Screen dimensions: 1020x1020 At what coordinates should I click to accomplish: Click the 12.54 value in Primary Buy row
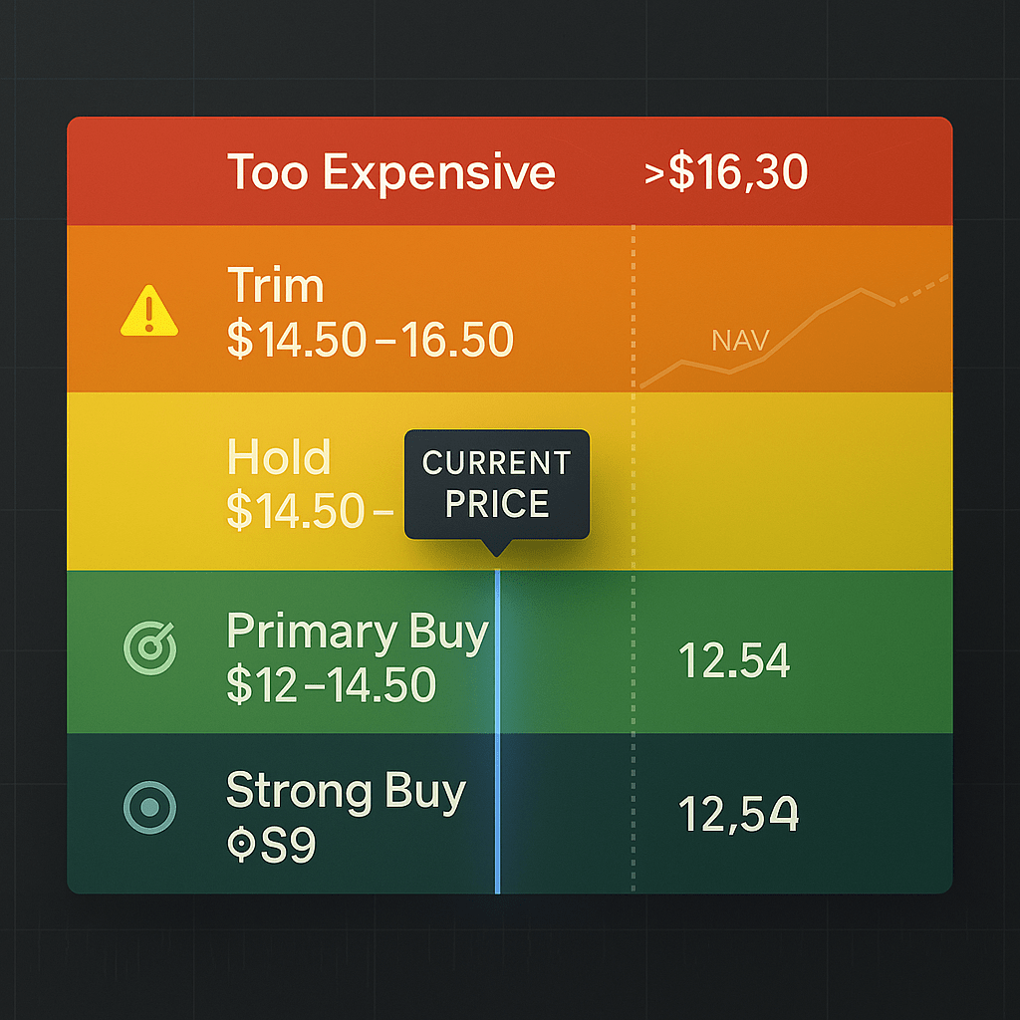click(x=734, y=660)
